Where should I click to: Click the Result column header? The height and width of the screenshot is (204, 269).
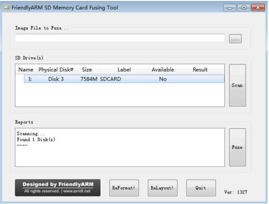(200, 70)
